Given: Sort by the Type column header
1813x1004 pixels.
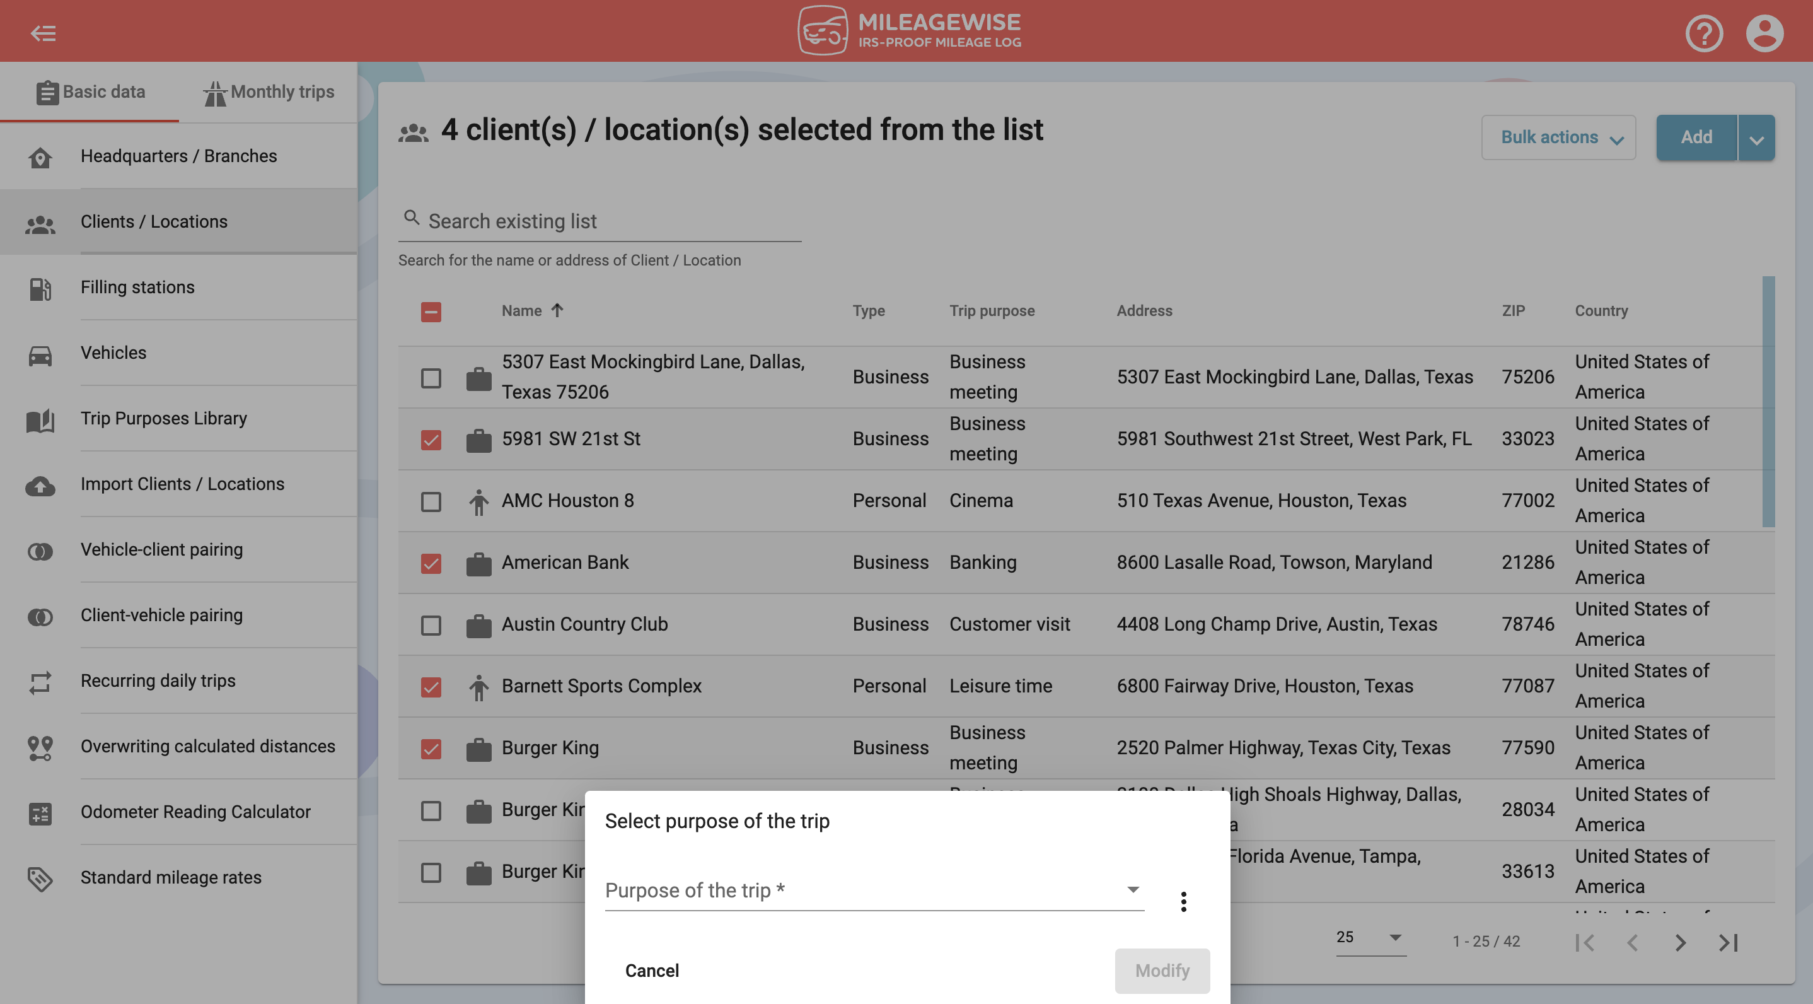Looking at the screenshot, I should click(x=869, y=310).
